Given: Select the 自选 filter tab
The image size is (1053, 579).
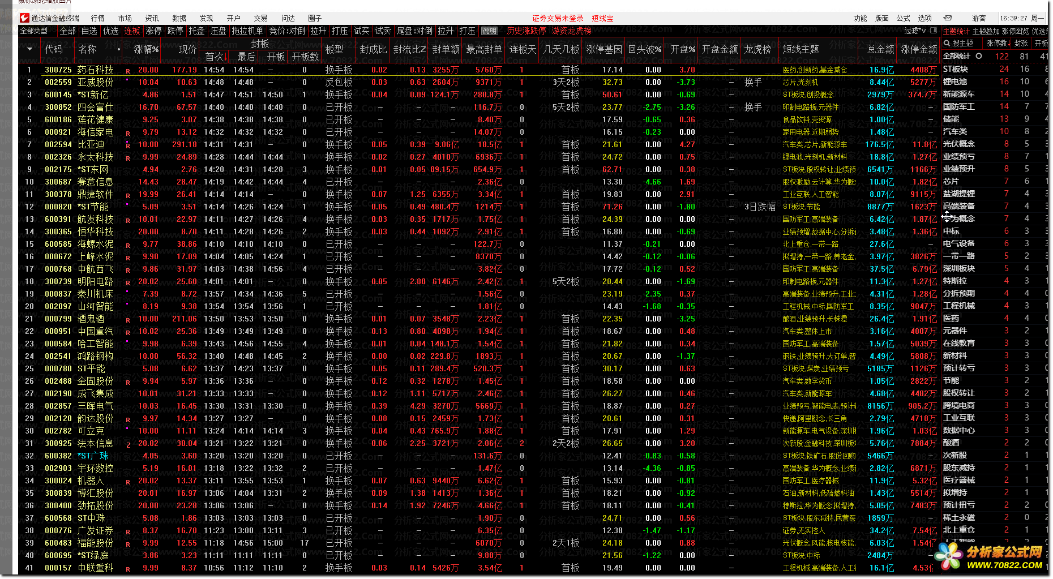Looking at the screenshot, I should point(89,31).
